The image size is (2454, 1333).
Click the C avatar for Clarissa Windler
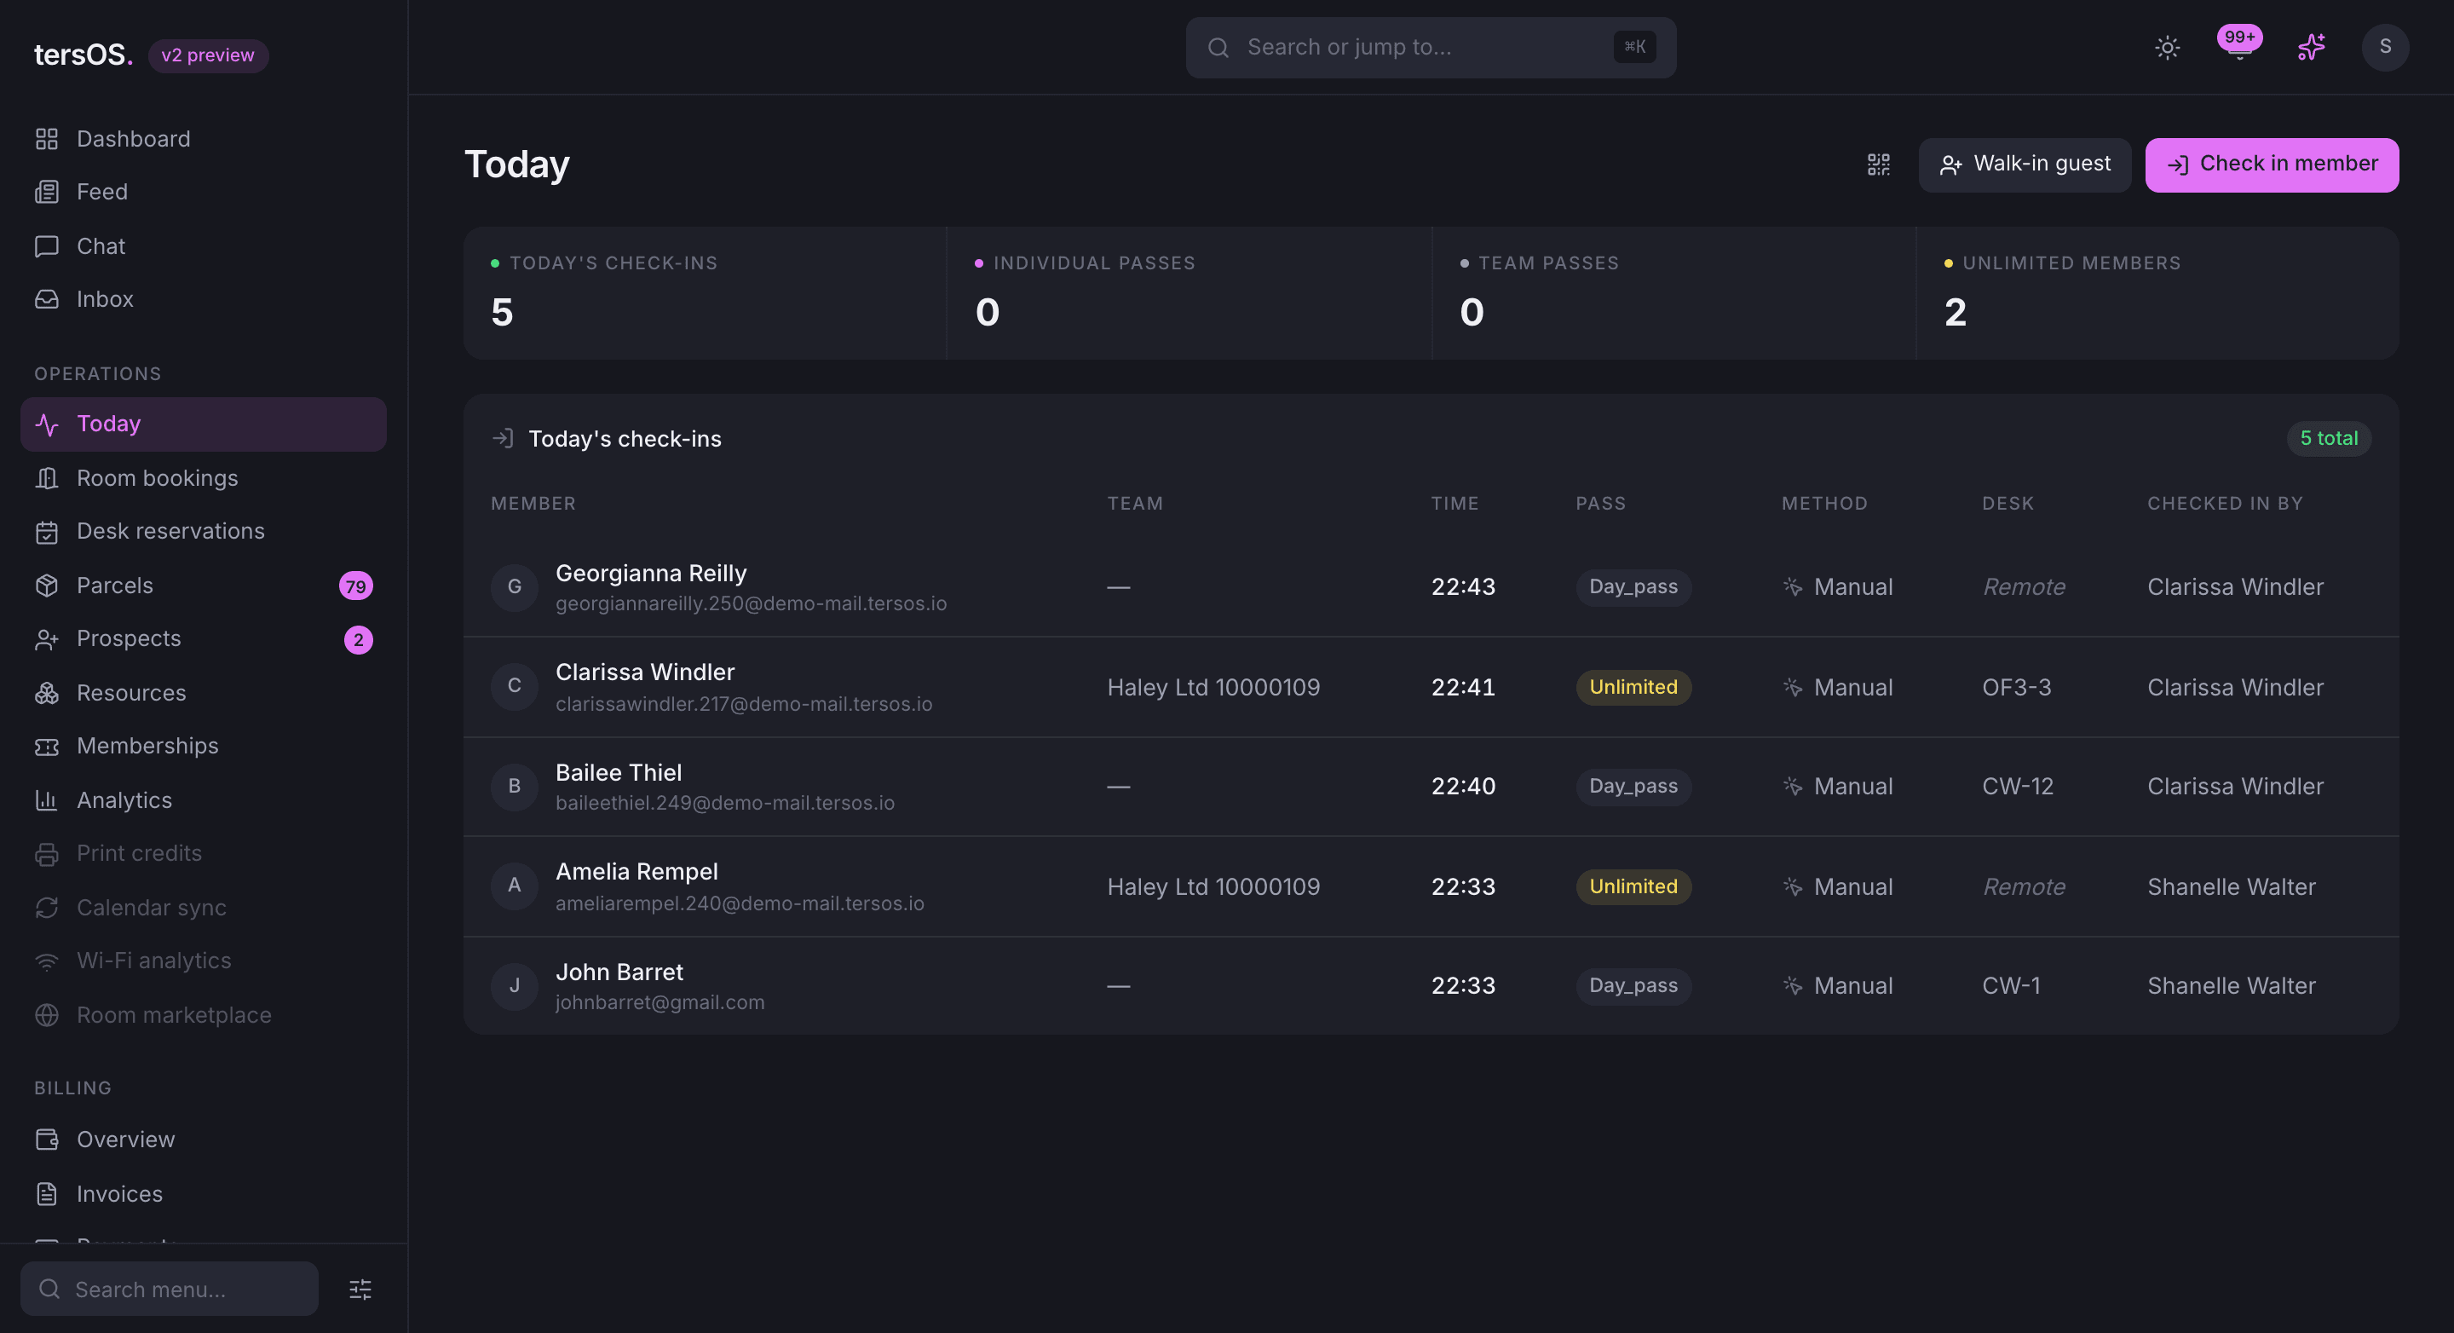(x=515, y=686)
